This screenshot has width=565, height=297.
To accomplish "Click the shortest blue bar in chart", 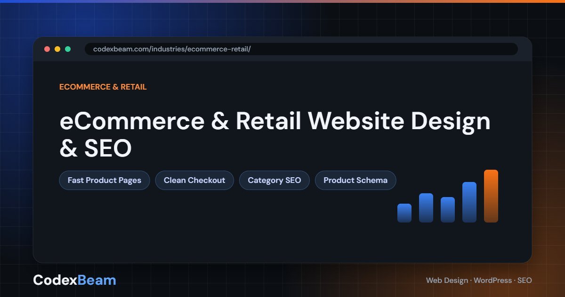I will [x=404, y=213].
